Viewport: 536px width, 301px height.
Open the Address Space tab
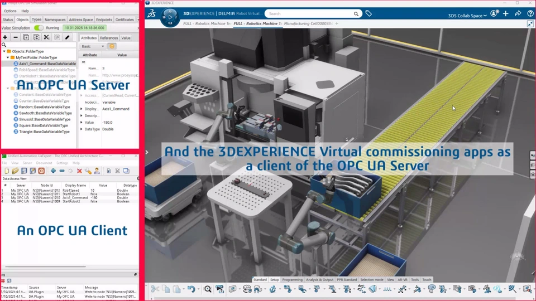(x=80, y=20)
